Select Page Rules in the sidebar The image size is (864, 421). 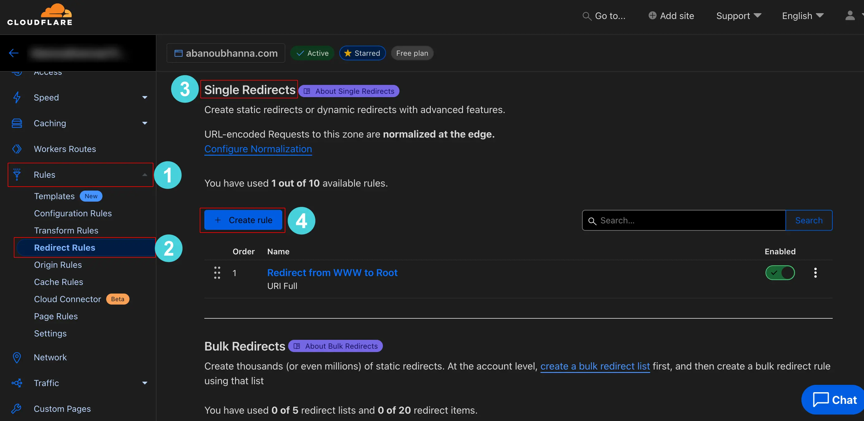56,316
